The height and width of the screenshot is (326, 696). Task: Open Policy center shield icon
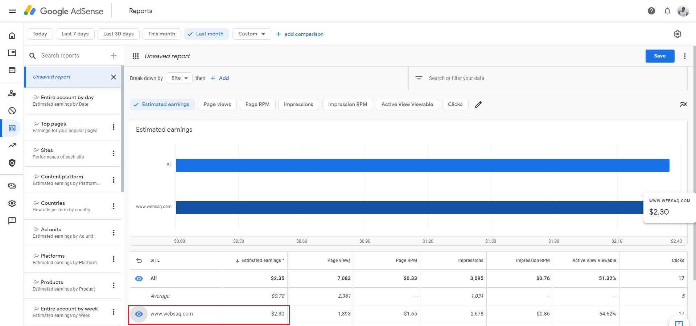(12, 163)
